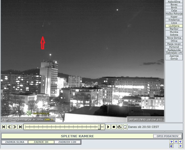
Task: Skip to the last frame of the animation
Action: (20, 127)
